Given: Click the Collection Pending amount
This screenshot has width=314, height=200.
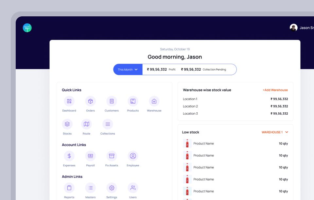Looking at the screenshot, I should (x=191, y=69).
